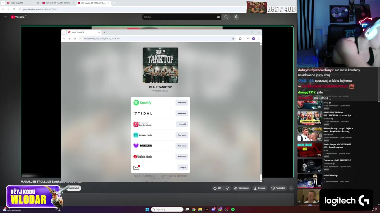Open Windows Start menu

147,209
